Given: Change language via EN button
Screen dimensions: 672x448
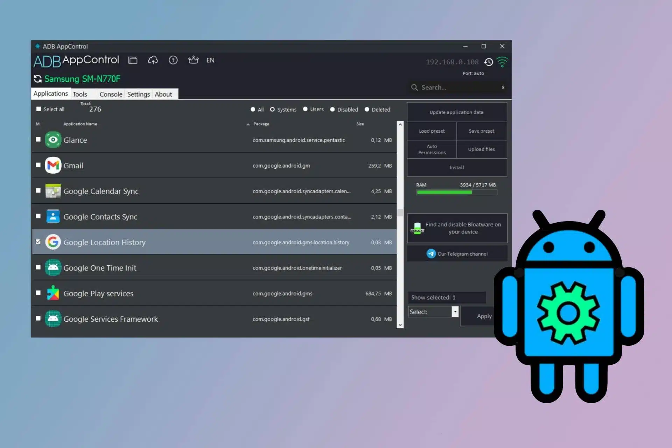Looking at the screenshot, I should point(210,60).
